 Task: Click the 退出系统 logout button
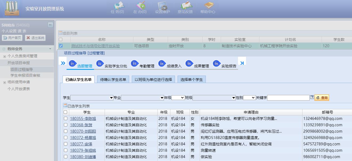[x=35, y=38]
